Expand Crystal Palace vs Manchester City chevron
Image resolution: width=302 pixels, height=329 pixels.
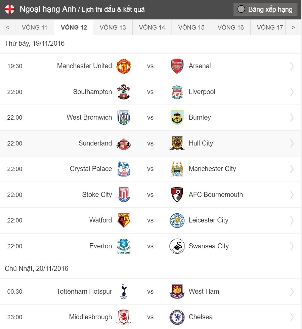point(292,169)
